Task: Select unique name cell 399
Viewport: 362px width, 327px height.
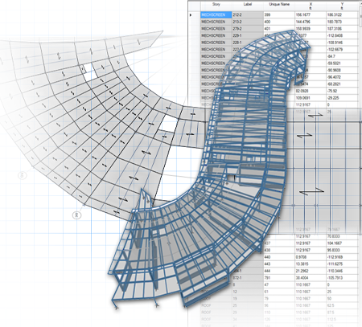Action: 279,14
